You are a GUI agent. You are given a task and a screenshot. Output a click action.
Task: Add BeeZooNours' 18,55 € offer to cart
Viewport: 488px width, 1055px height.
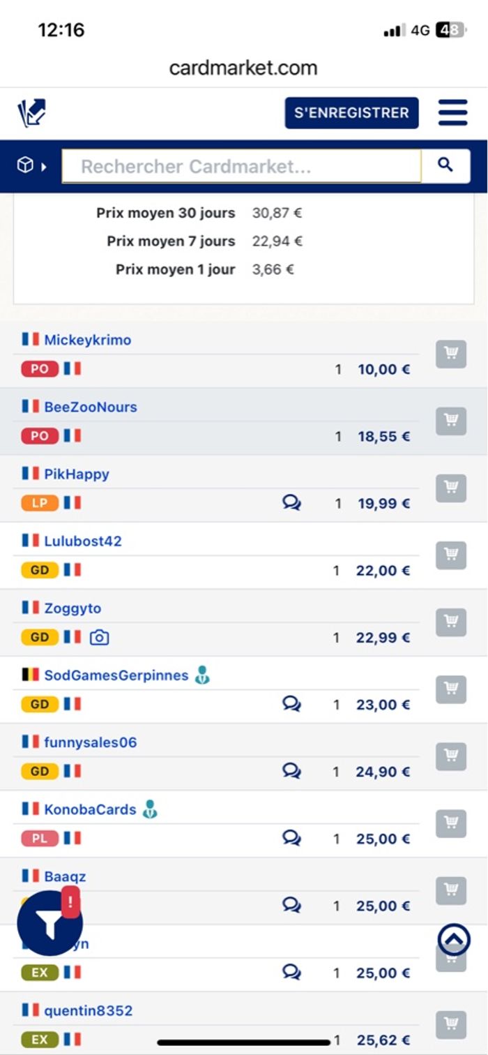(x=451, y=421)
